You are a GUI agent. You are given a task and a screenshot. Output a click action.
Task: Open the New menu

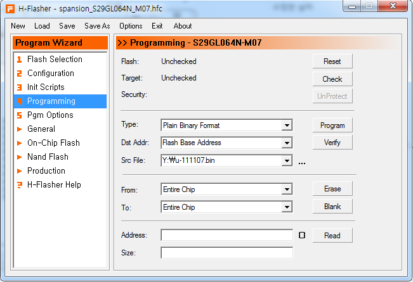point(18,26)
